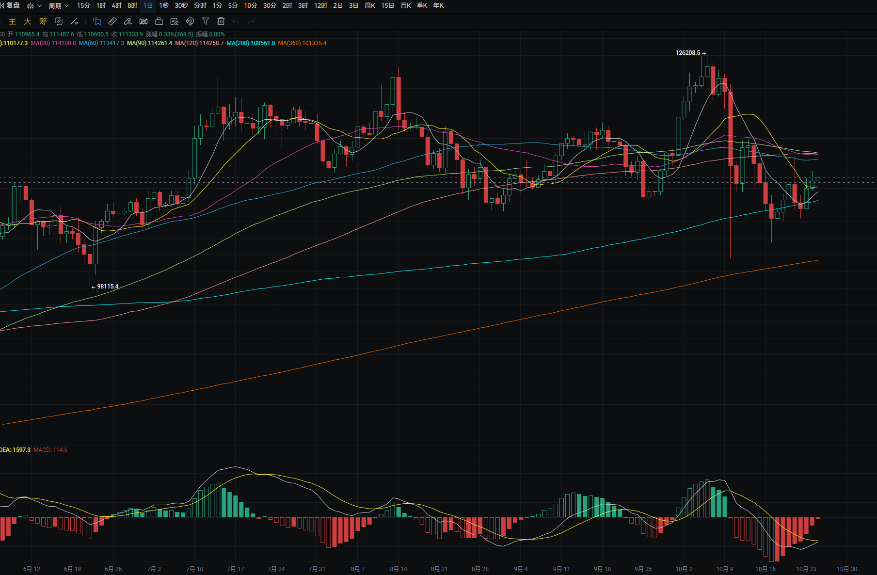The height and width of the screenshot is (575, 877).
Task: Switch to the 4时 timeframe tab
Action: [116, 6]
